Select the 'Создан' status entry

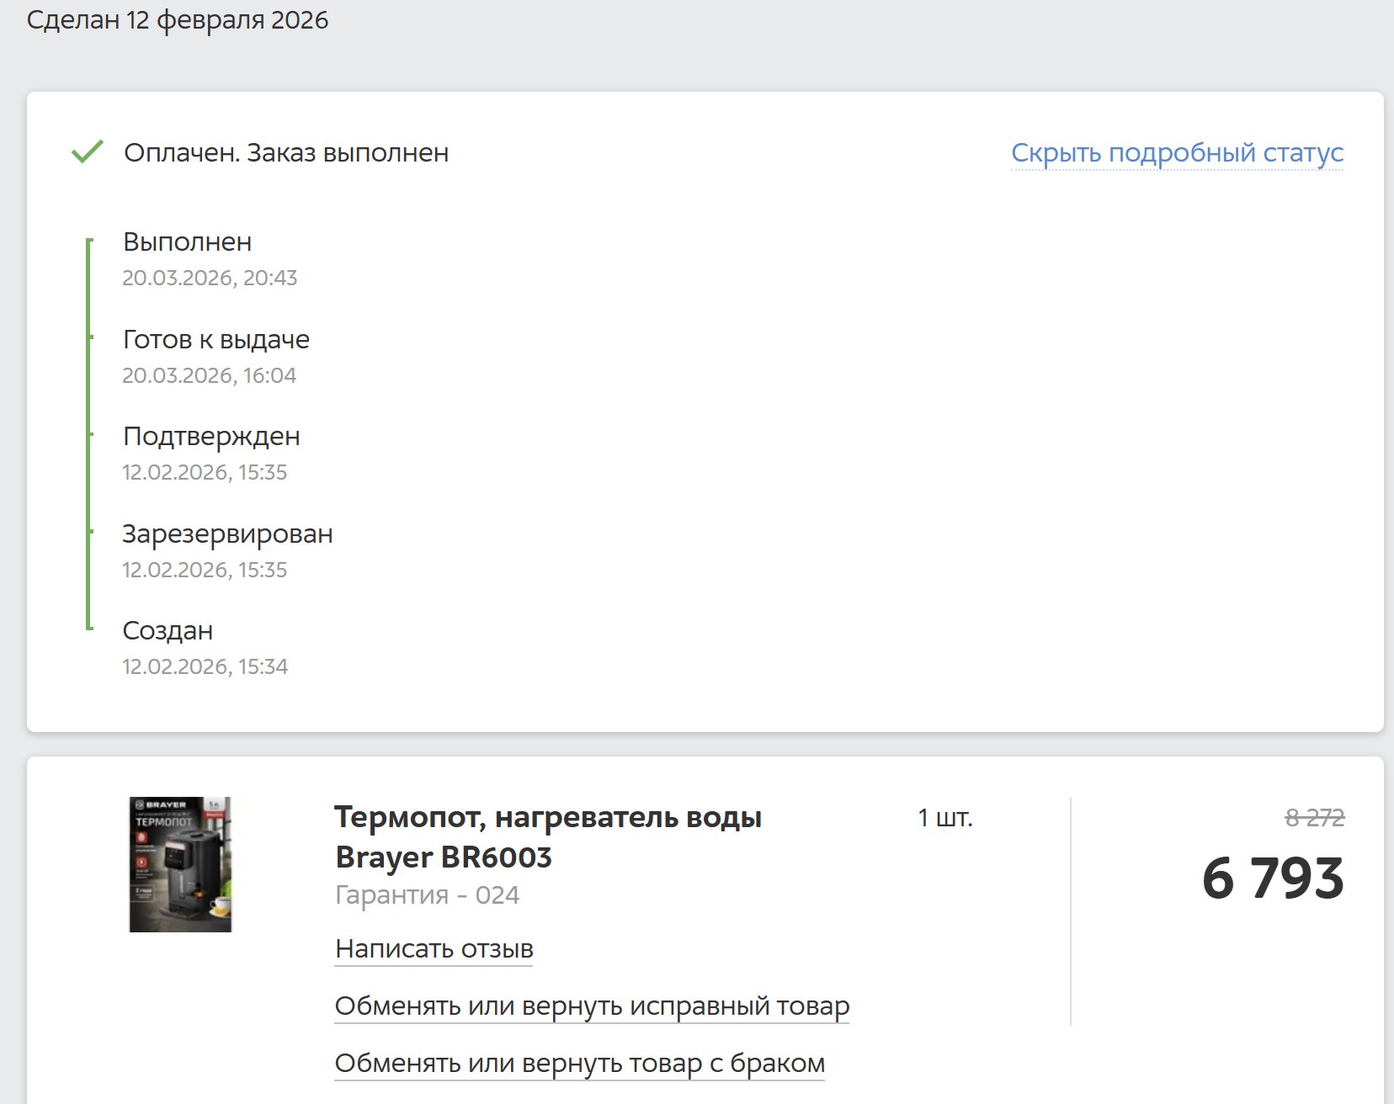[168, 631]
